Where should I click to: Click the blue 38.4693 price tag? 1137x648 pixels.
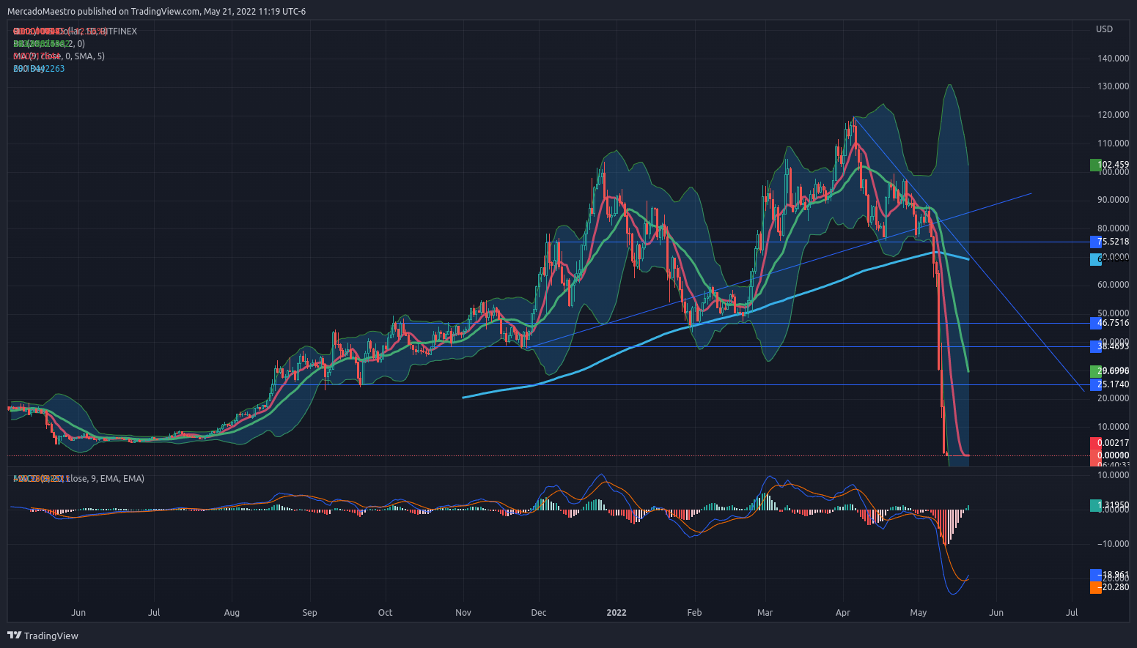1109,346
